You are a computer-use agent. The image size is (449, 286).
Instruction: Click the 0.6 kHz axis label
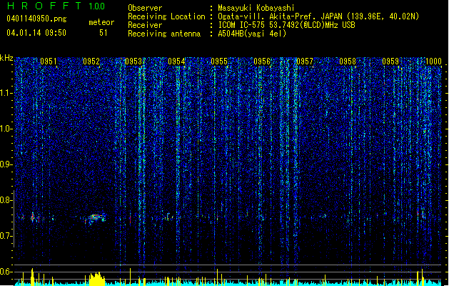coord(6,272)
